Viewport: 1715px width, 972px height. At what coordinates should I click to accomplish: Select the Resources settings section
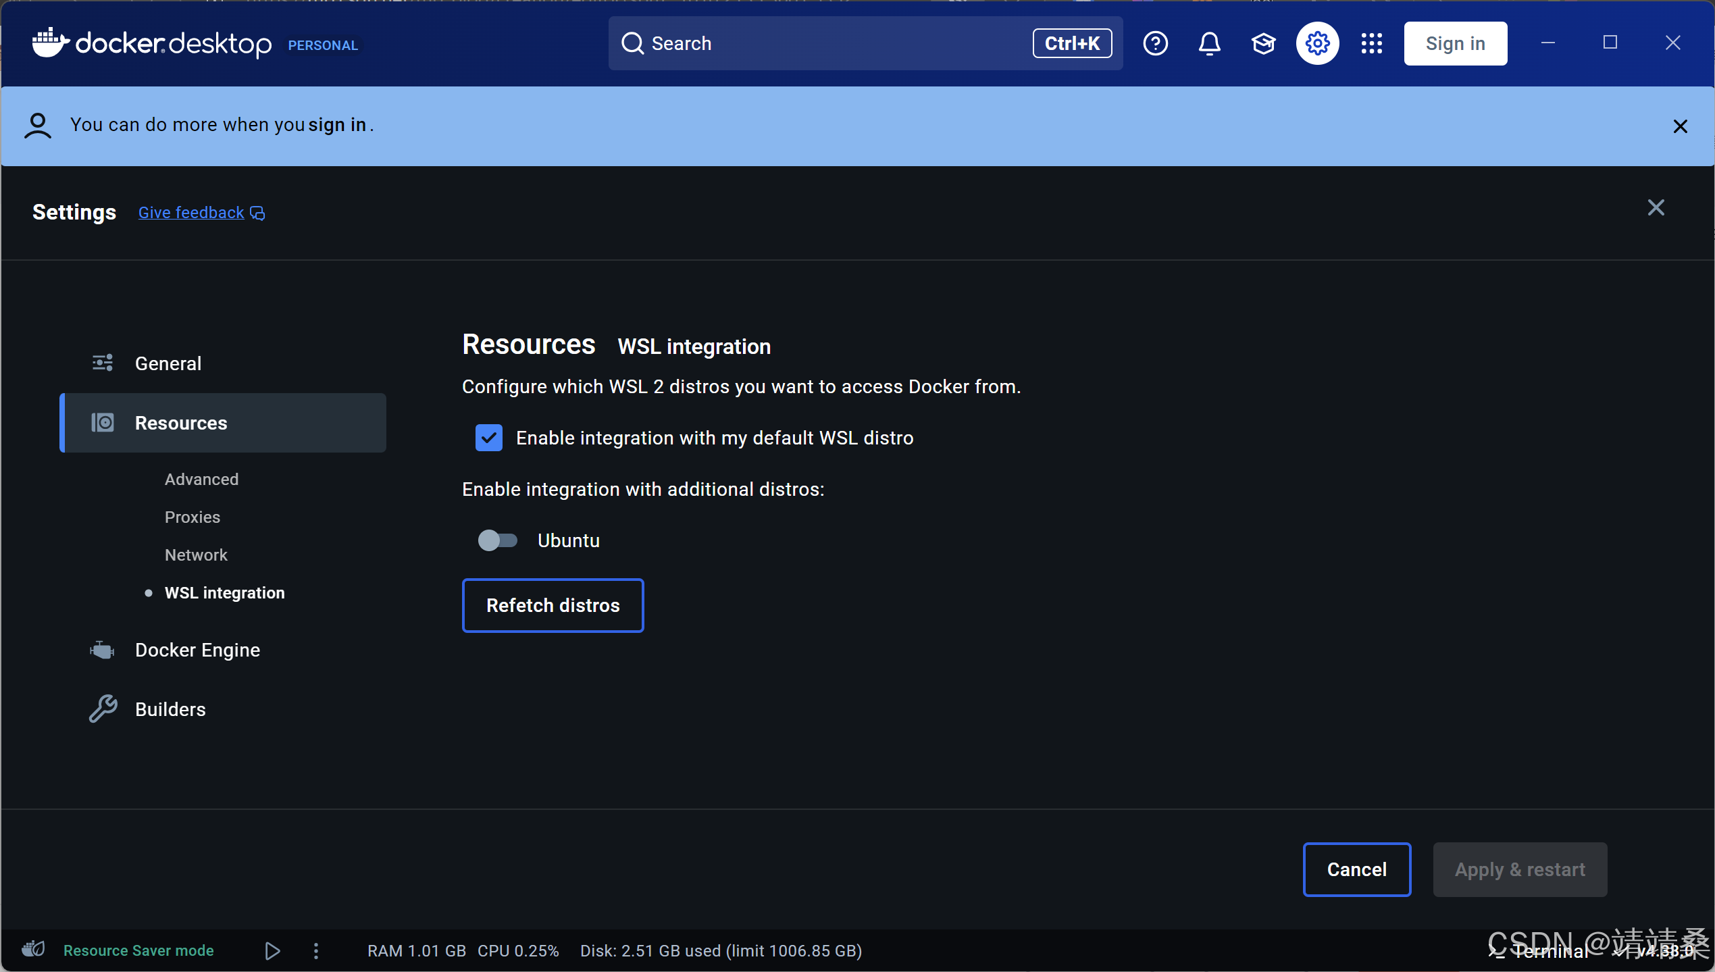pos(223,423)
